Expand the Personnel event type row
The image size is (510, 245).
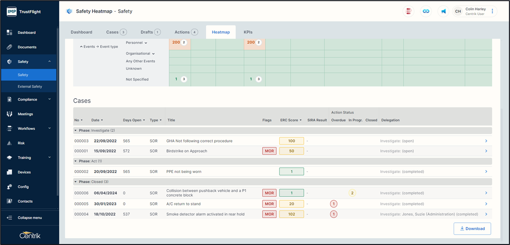pyautogui.click(x=146, y=43)
